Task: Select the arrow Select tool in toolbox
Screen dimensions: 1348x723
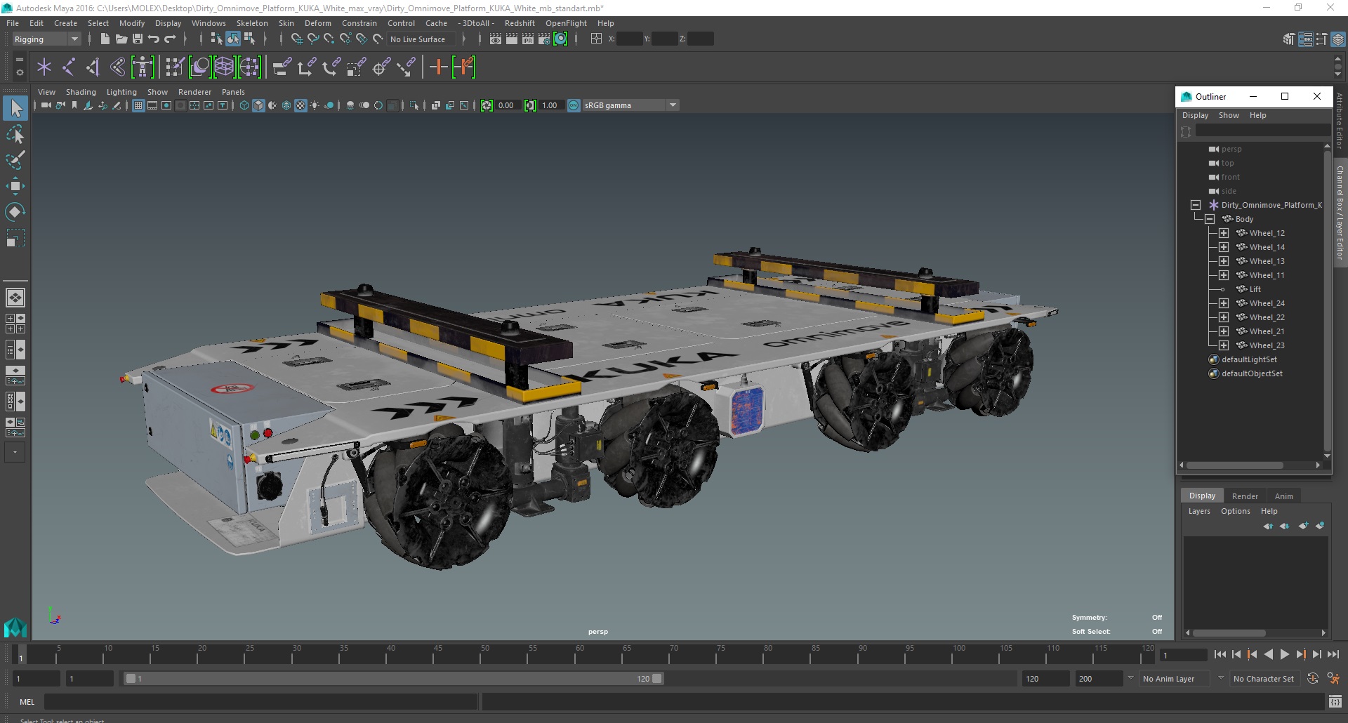Action: [x=15, y=108]
